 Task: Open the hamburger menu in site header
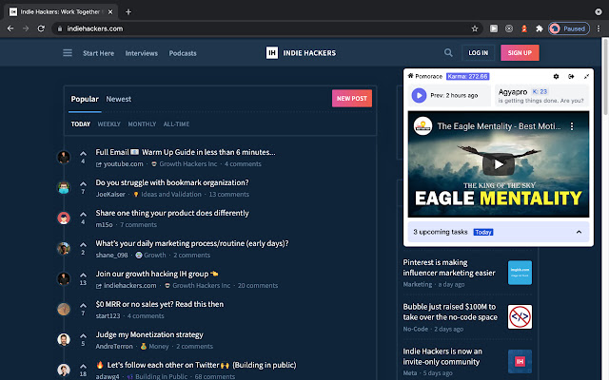coord(68,53)
